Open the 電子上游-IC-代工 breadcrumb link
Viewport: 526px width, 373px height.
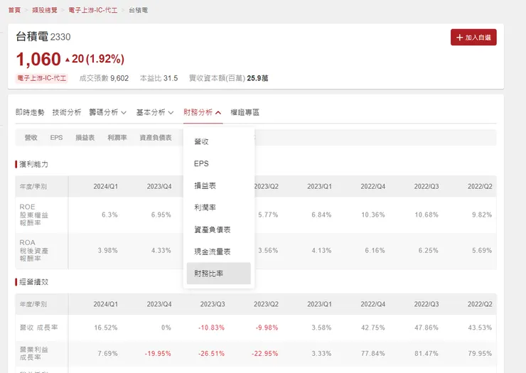(x=93, y=10)
